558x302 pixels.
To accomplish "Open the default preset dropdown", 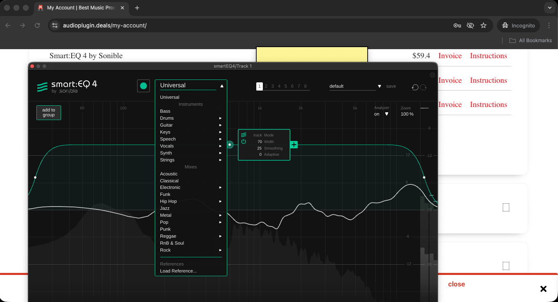I will coord(379,86).
